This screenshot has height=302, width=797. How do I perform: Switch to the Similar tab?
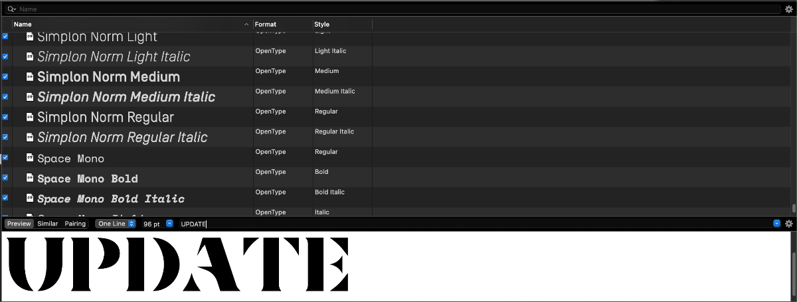(x=47, y=224)
